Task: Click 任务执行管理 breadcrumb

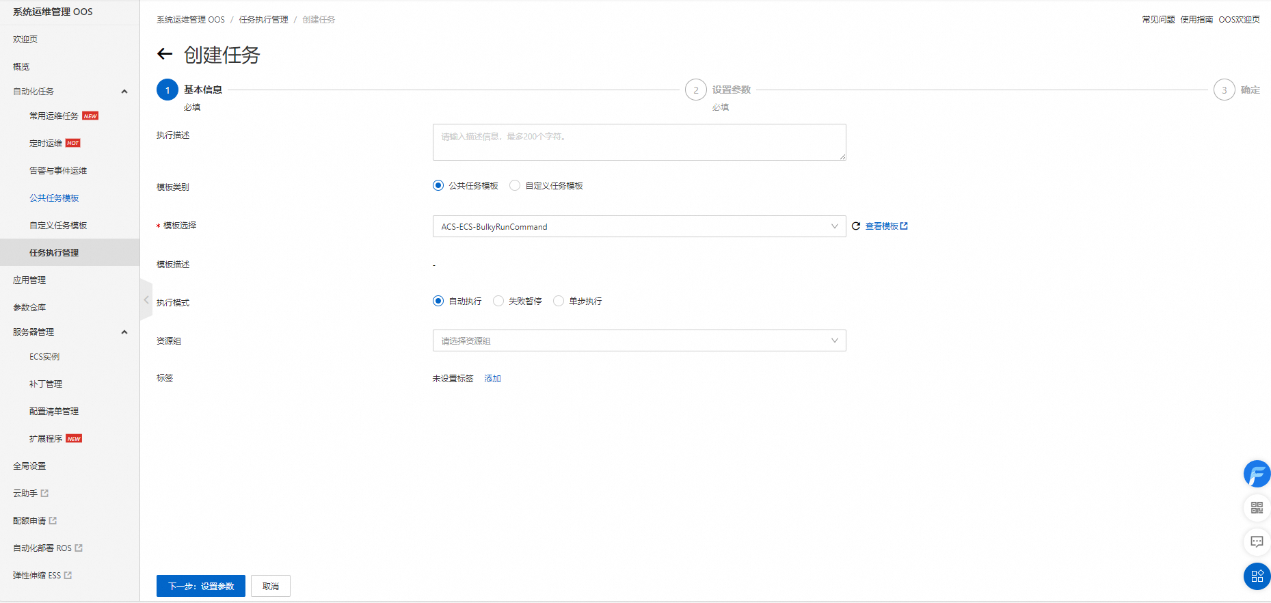Action: pyautogui.click(x=264, y=19)
